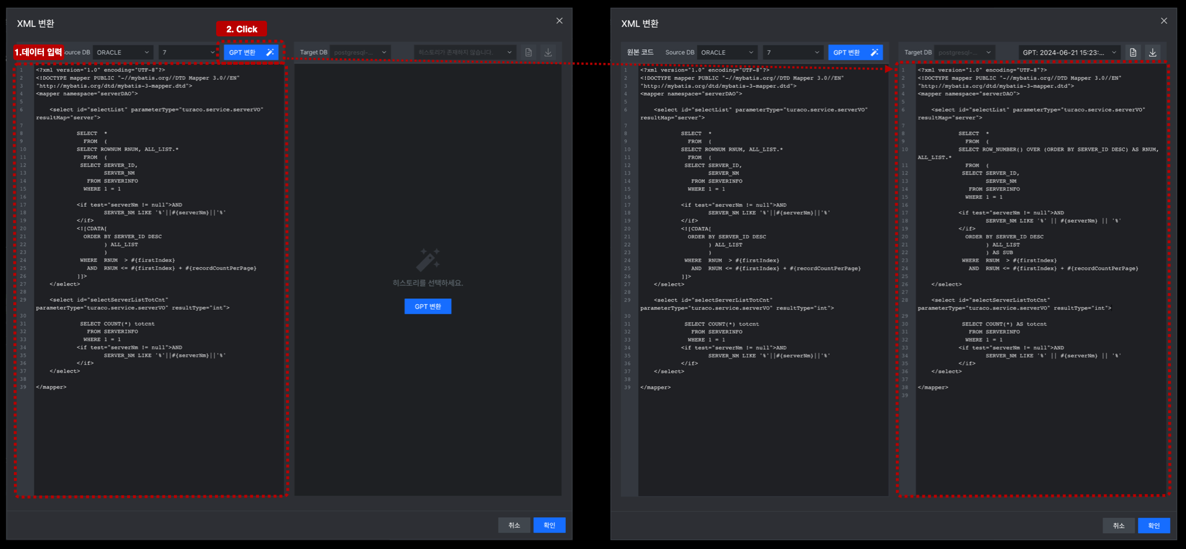Image resolution: width=1186 pixels, height=549 pixels.
Task: Open the 히스토리가 존재하지 않습니다 history dropdown
Action: tap(465, 53)
